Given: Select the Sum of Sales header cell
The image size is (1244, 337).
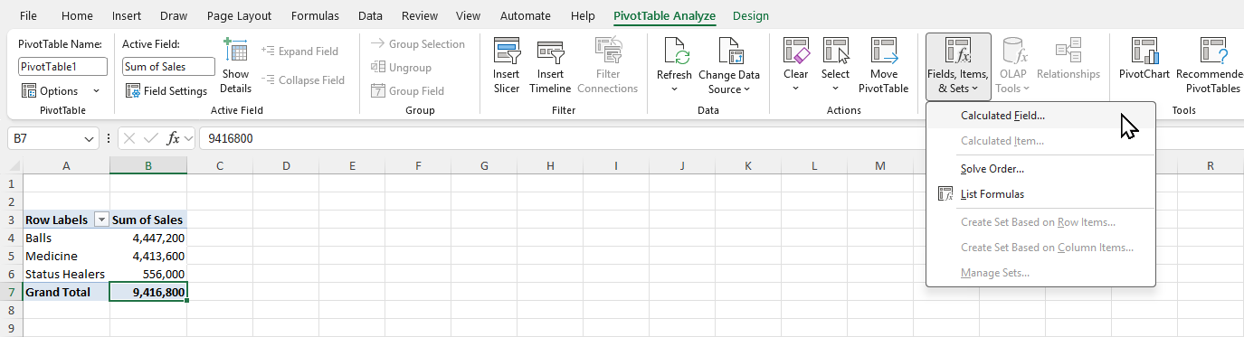Looking at the screenshot, I should click(148, 220).
